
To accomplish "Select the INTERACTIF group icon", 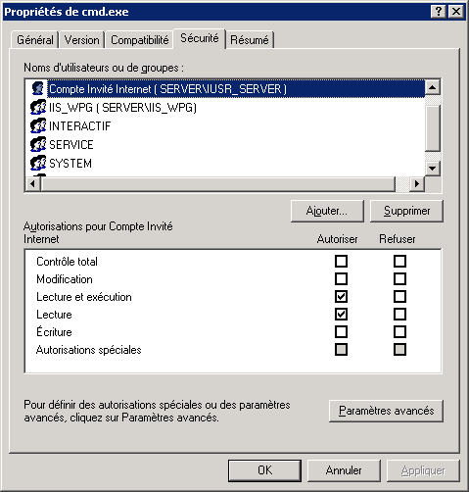I will click(38, 125).
